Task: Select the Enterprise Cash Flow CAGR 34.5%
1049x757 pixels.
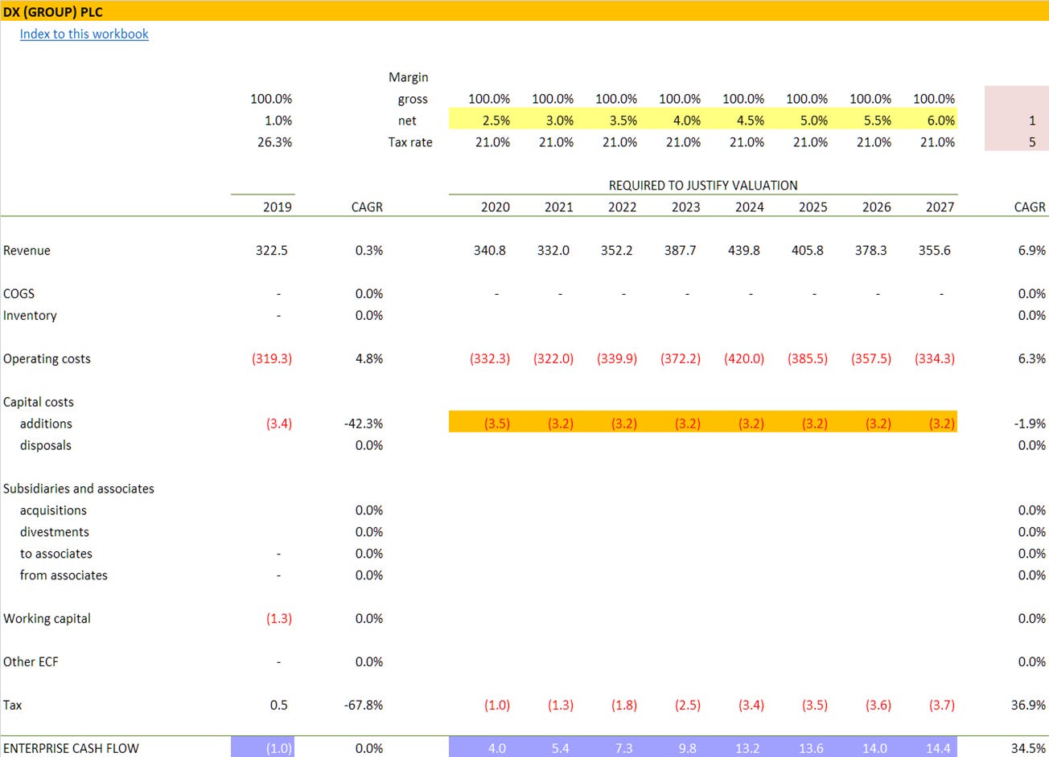Action: click(x=1029, y=748)
